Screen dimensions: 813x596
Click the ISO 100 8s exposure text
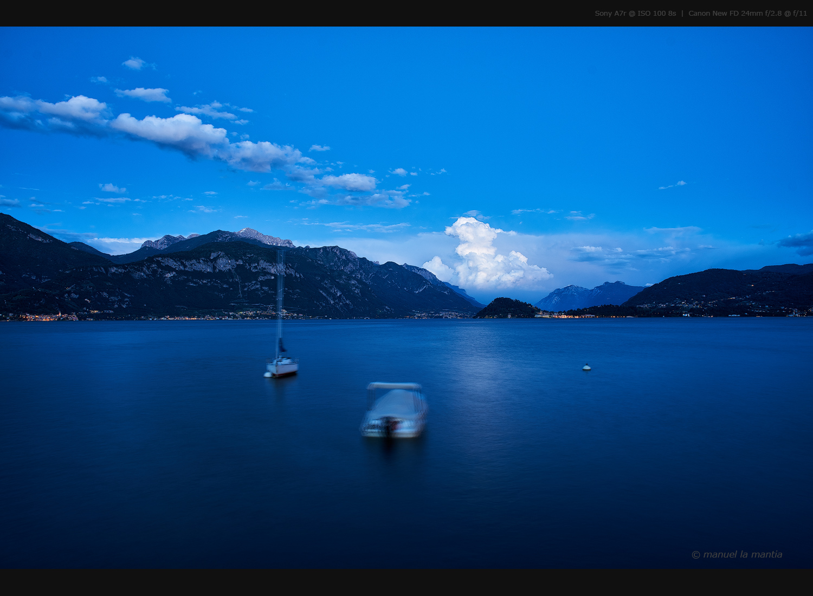pyautogui.click(x=656, y=13)
